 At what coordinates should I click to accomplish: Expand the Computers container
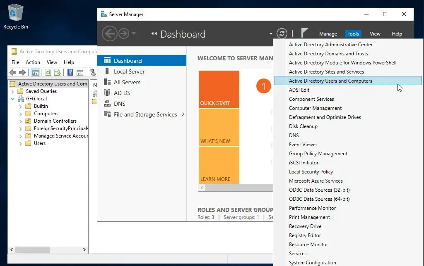[x=21, y=114]
